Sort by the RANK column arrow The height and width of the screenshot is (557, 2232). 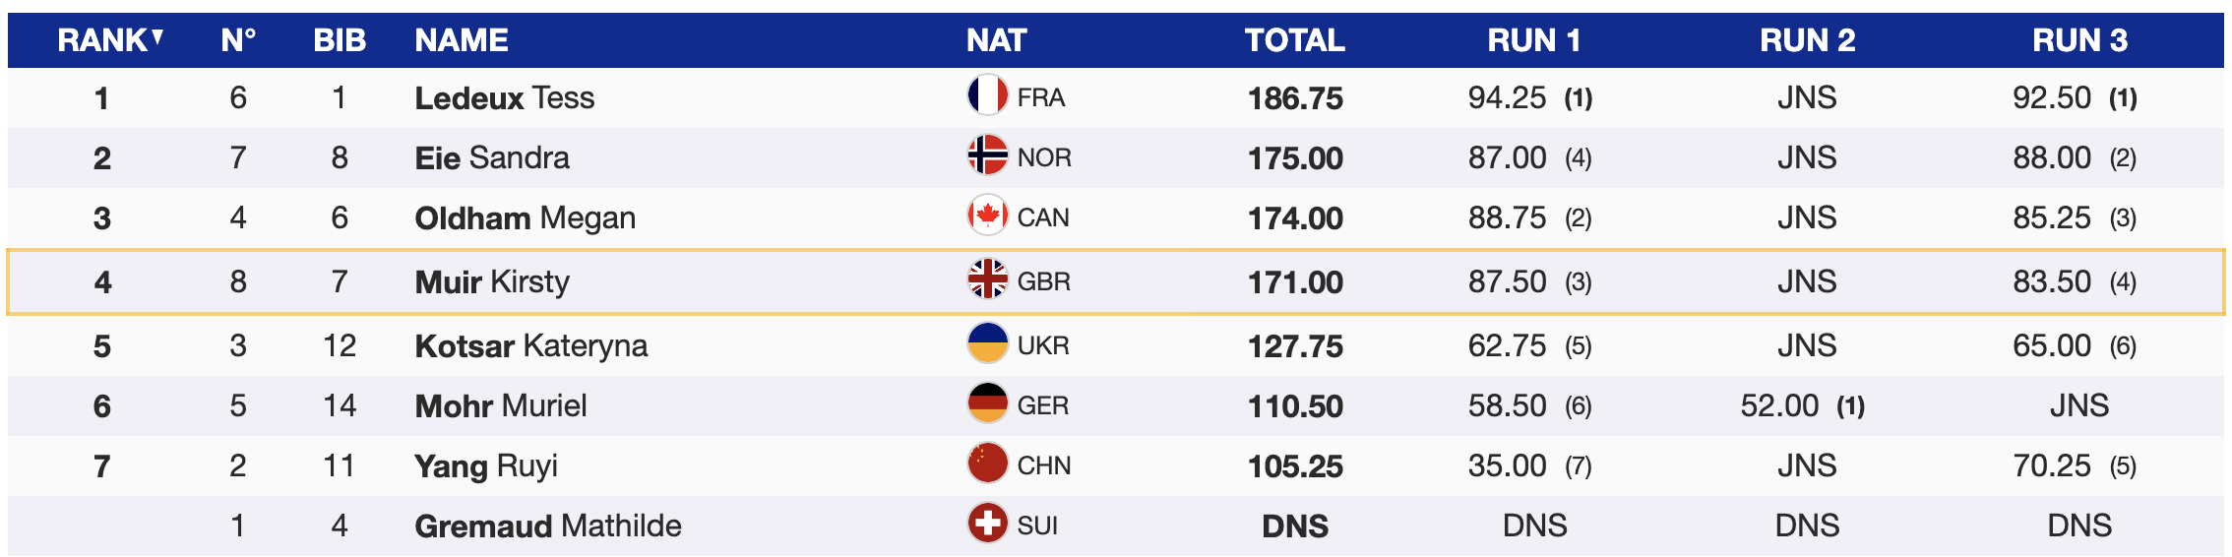click(x=157, y=37)
